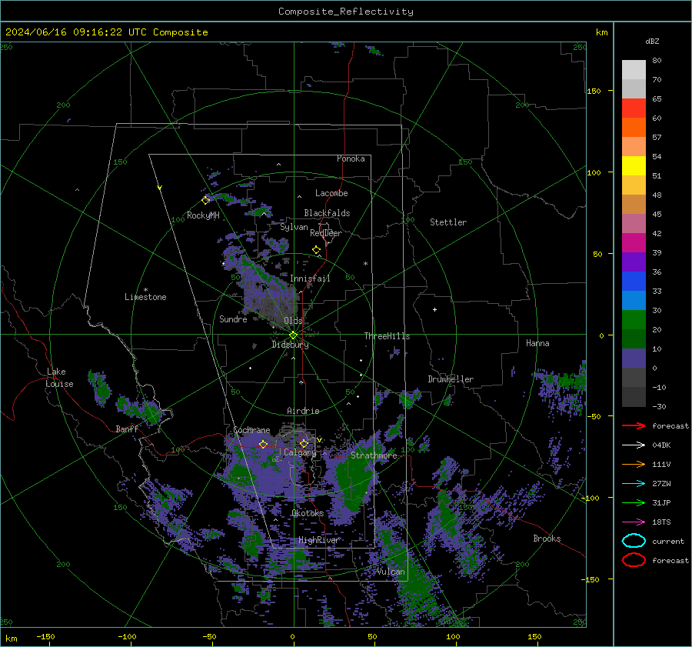692x647 pixels.
Task: Click the RockyMH label
Action: (x=203, y=215)
